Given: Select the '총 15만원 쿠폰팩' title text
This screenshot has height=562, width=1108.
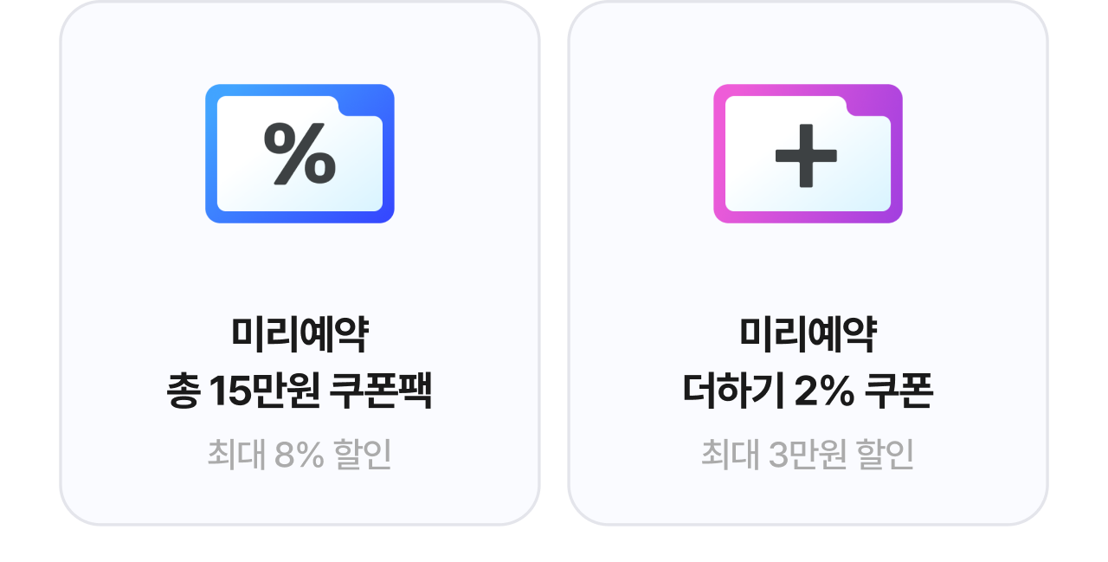Looking at the screenshot, I should click(300, 392).
